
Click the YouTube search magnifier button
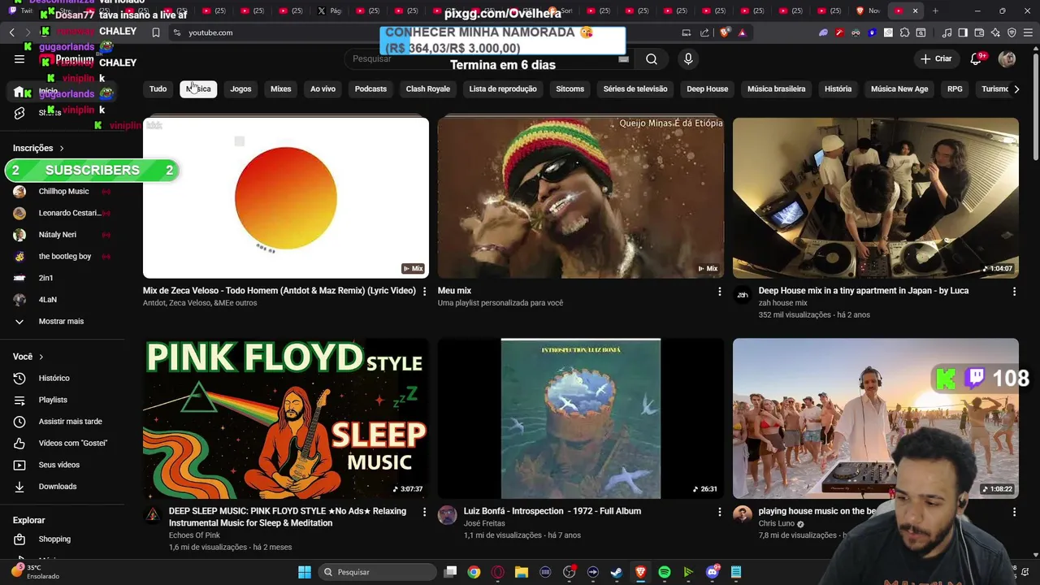click(x=652, y=59)
